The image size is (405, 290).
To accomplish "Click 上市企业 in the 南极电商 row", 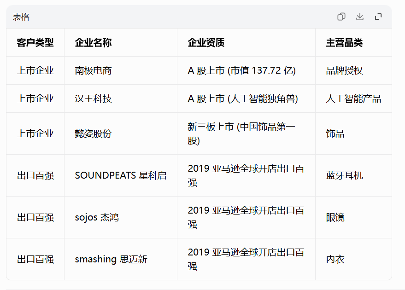I will coord(35,70).
